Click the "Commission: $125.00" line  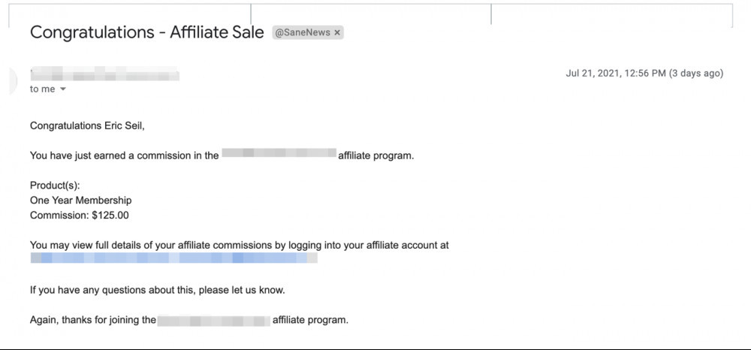tap(80, 216)
